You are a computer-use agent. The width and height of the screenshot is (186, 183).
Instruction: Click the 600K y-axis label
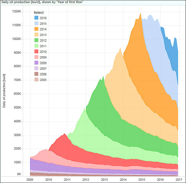coord(17,94)
